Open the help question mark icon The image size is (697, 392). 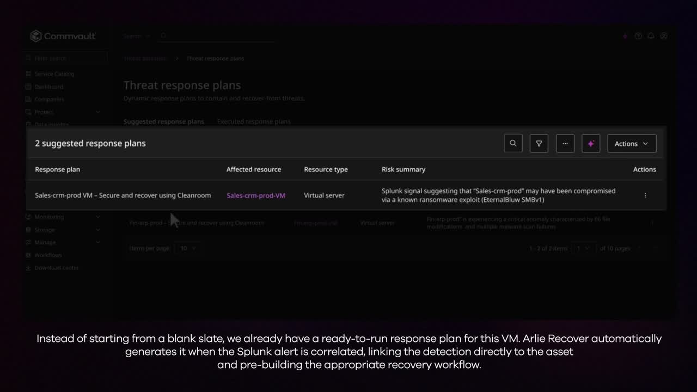point(638,36)
